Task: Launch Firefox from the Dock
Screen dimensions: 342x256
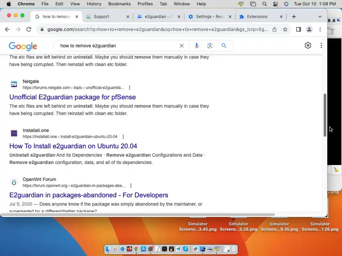Action: pyautogui.click(x=129, y=249)
